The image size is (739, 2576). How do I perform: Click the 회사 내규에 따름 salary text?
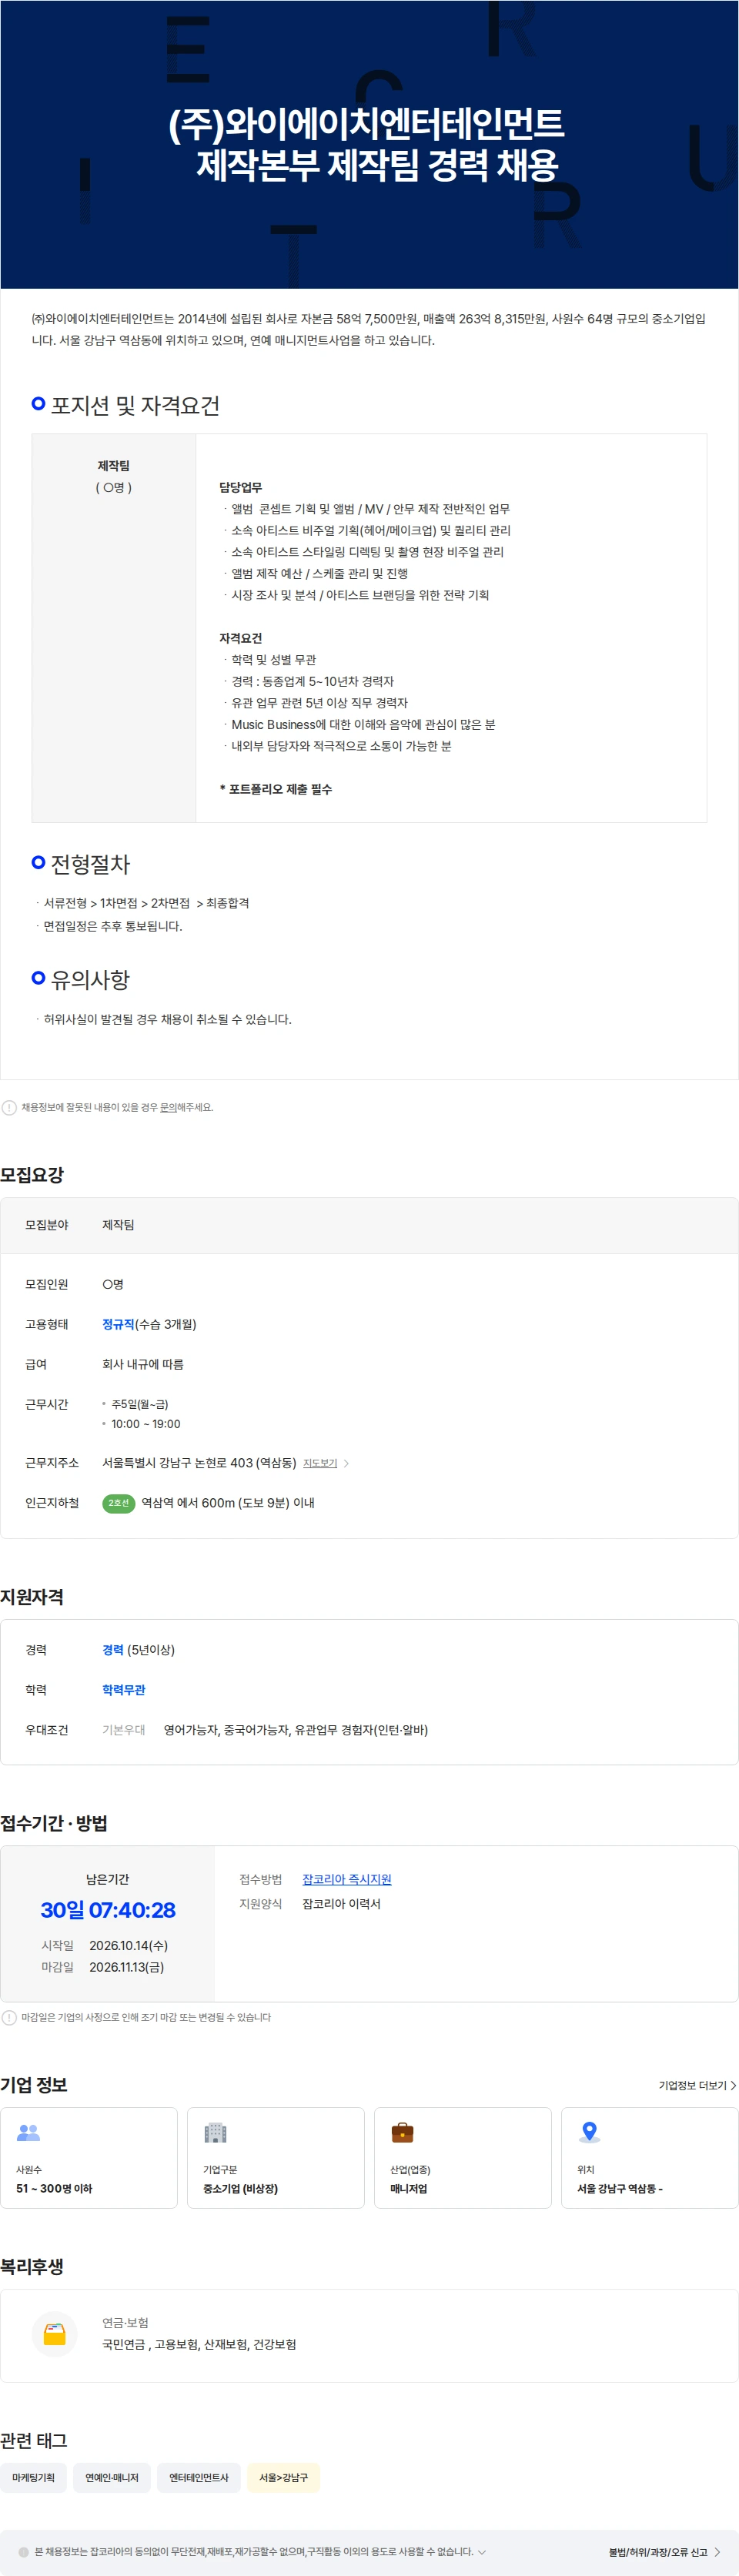click(x=143, y=1364)
